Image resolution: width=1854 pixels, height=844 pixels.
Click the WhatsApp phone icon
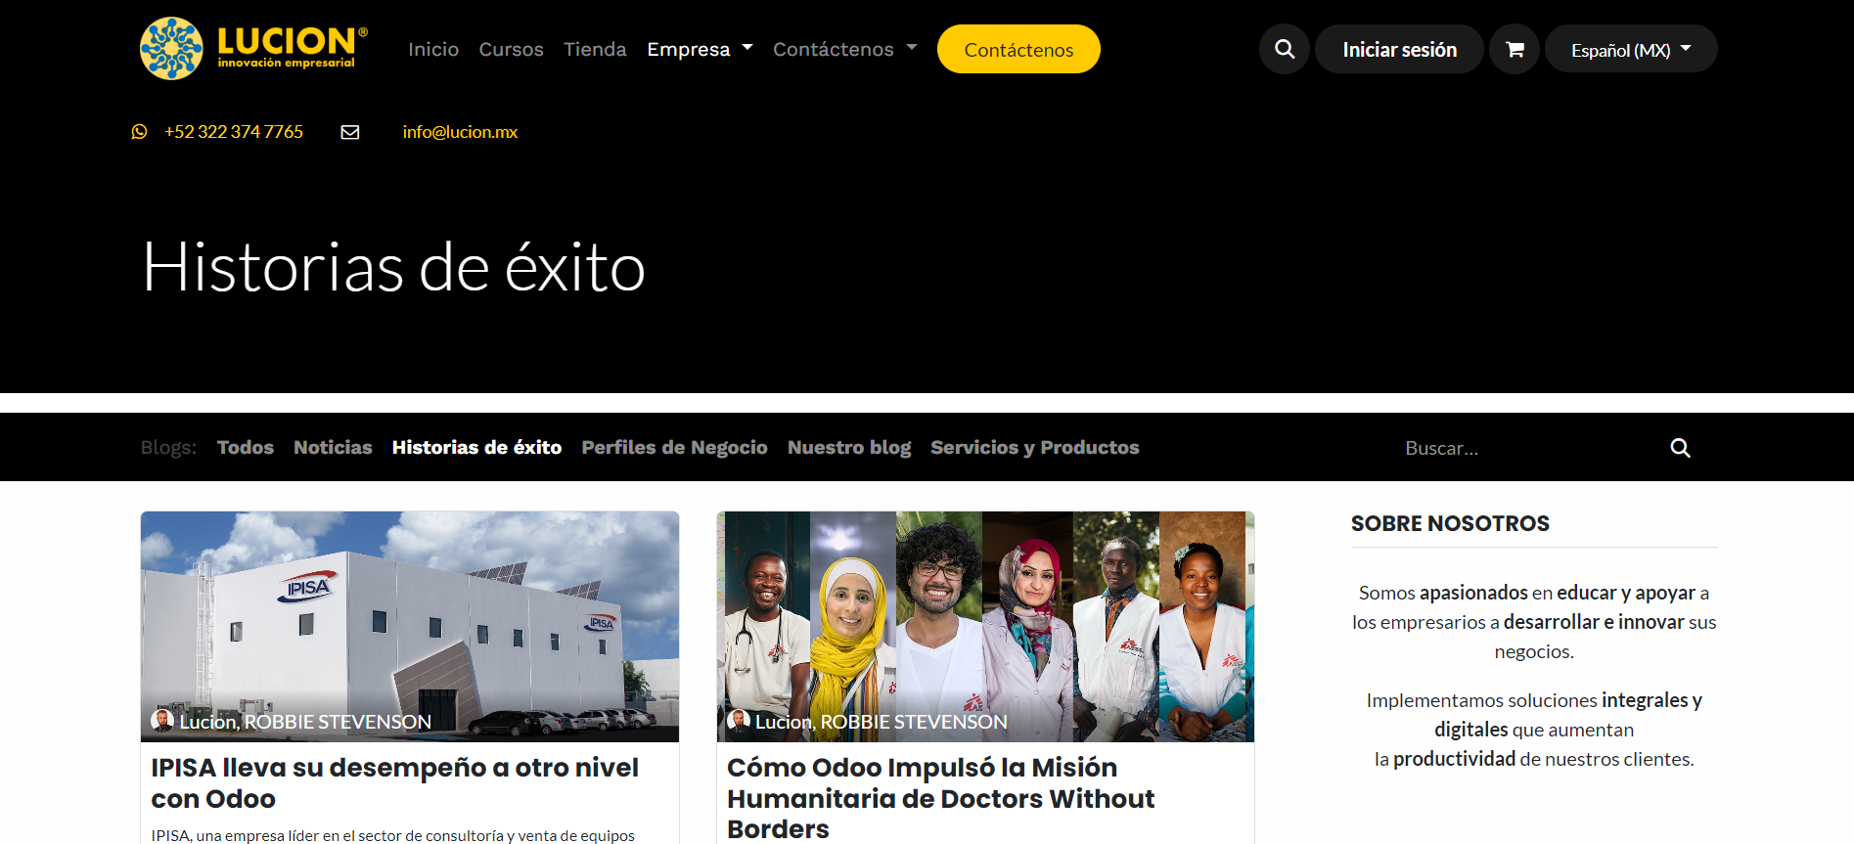point(140,132)
